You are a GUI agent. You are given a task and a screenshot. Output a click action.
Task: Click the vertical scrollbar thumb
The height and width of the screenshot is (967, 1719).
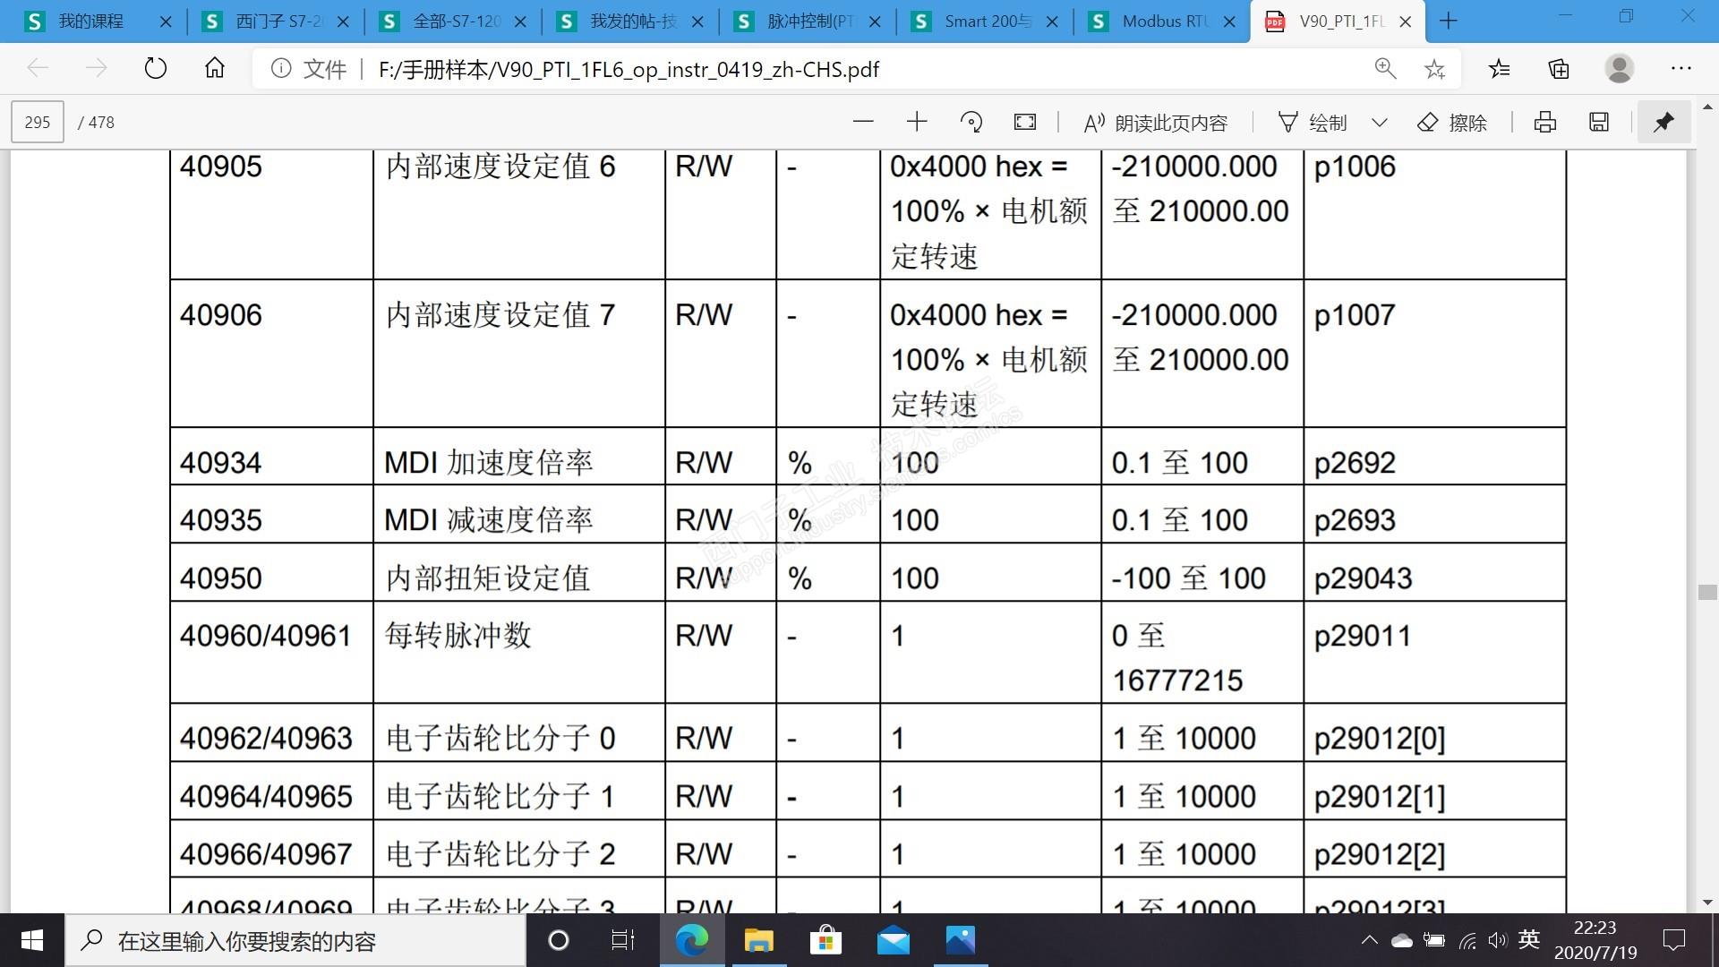[1706, 592]
